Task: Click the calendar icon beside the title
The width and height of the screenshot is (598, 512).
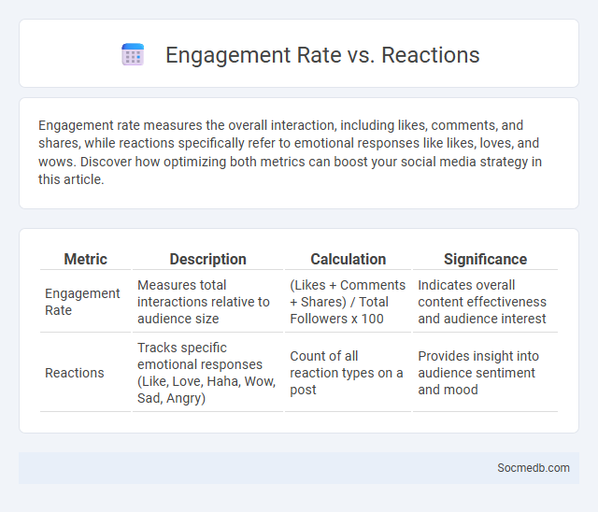Action: tap(133, 54)
